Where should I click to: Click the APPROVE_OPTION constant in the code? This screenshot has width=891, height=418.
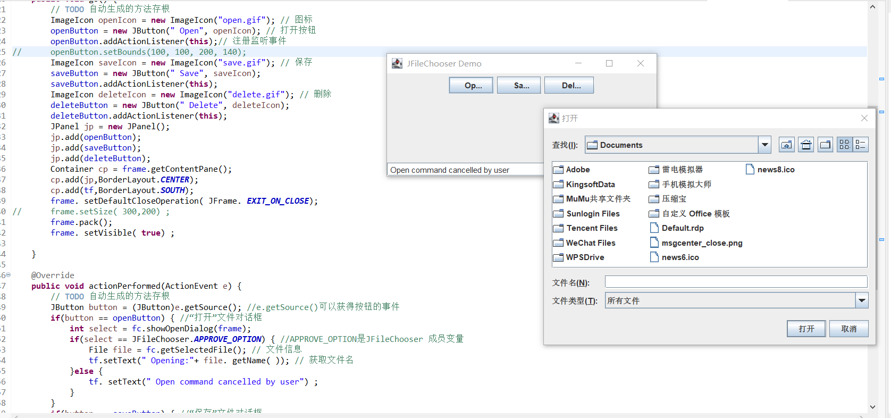(228, 339)
